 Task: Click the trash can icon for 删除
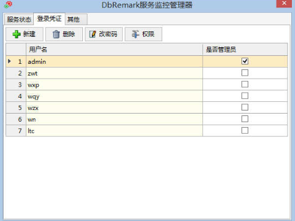(56, 34)
